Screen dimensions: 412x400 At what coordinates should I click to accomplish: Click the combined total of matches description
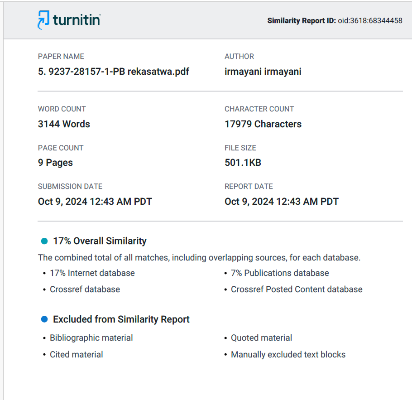coord(199,257)
